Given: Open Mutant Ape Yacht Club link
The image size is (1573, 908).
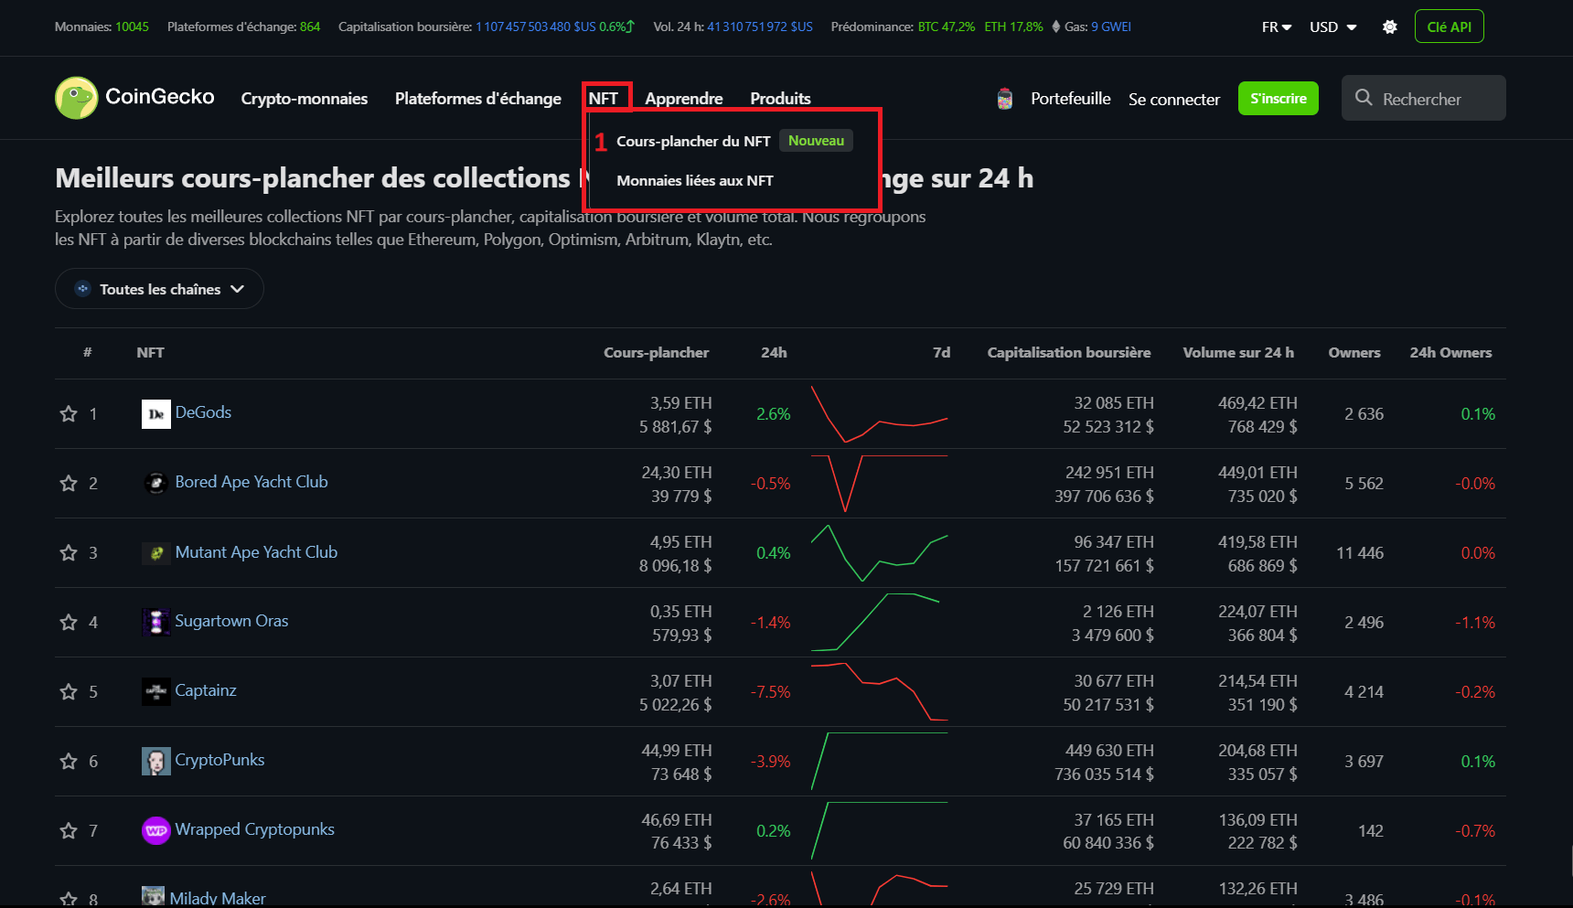Looking at the screenshot, I should coord(256,552).
